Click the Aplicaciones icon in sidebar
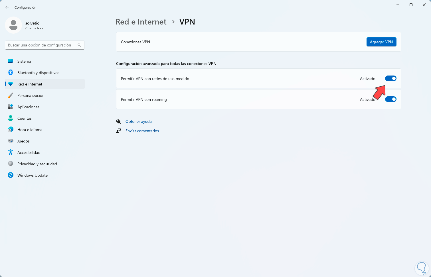The height and width of the screenshot is (277, 431). coord(11,107)
